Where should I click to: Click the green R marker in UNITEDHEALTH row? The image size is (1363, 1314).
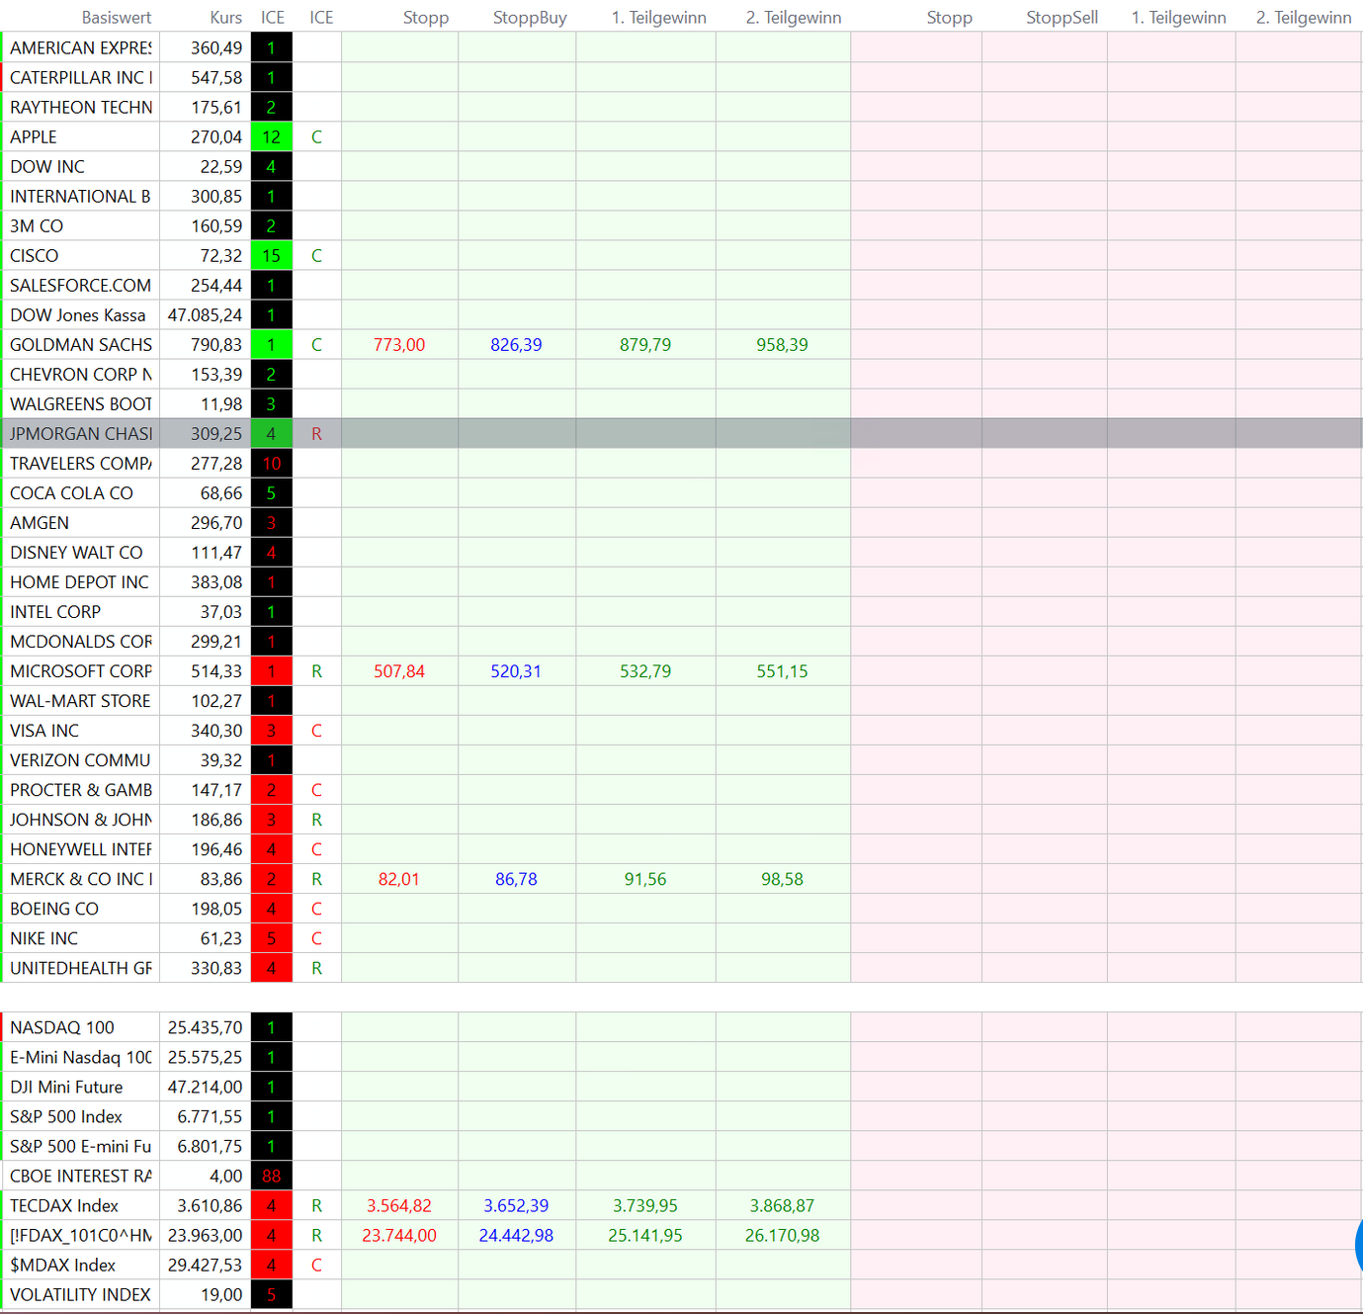coord(316,968)
